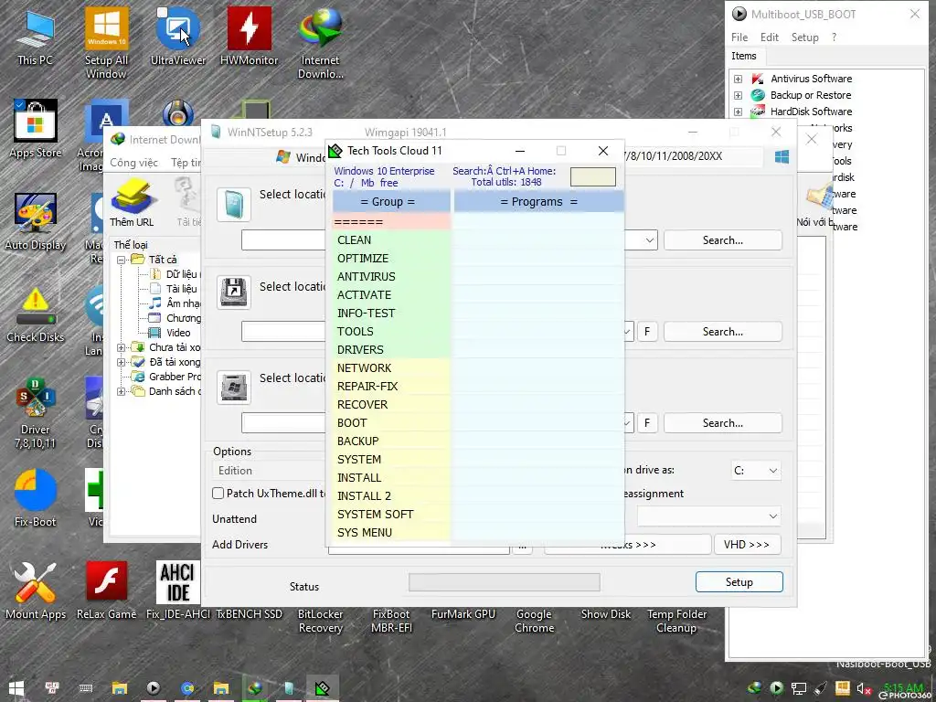This screenshot has width=936, height=702.
Task: Select NETWORK group in Tech Tools
Action: [391, 368]
